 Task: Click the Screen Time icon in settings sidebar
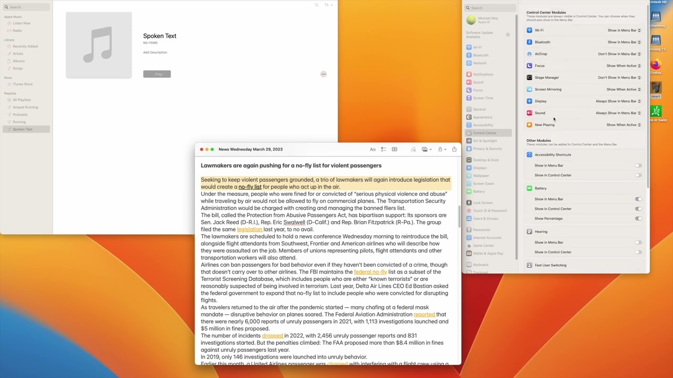click(469, 98)
